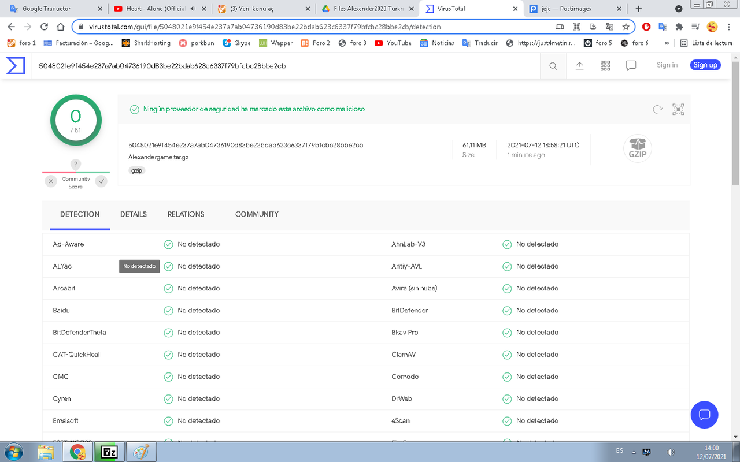Image resolution: width=740 pixels, height=462 pixels.
Task: Click the search magnifier icon on VirusTotal
Action: pyautogui.click(x=553, y=66)
